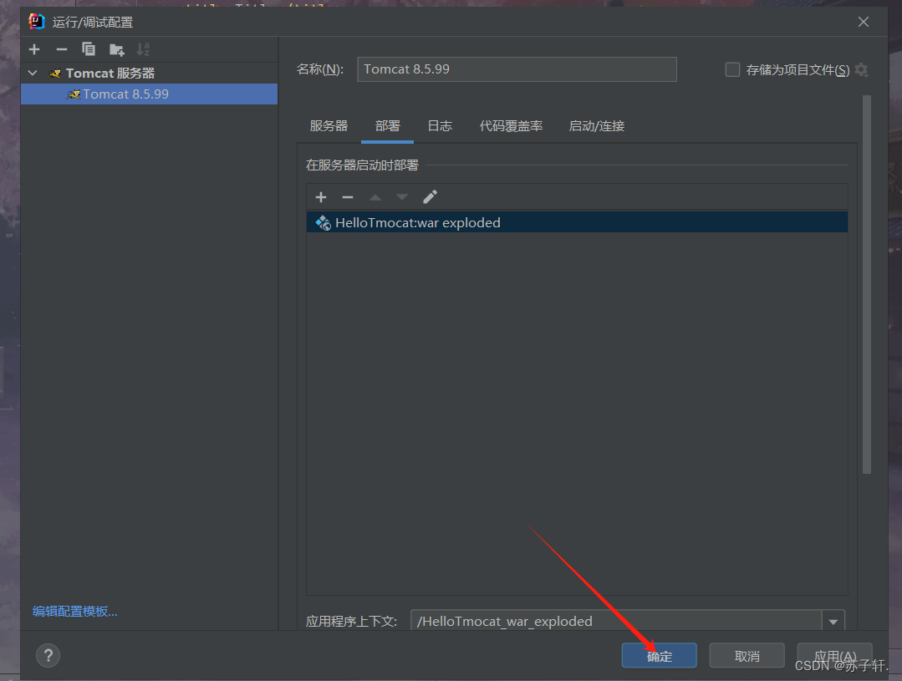
Task: Click the 取消 button
Action: (747, 656)
